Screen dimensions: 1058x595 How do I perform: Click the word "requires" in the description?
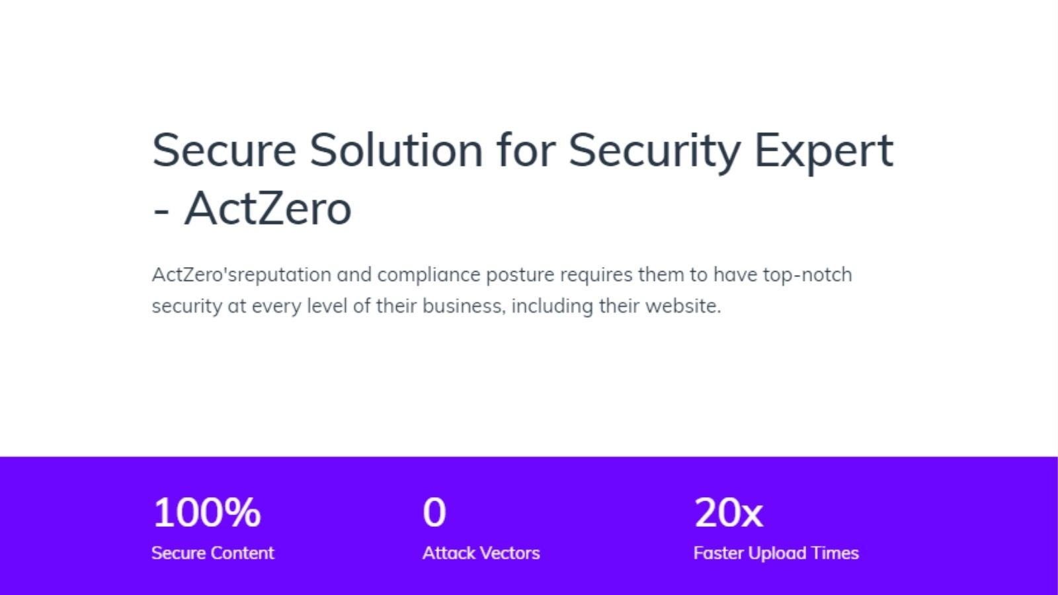tap(596, 276)
